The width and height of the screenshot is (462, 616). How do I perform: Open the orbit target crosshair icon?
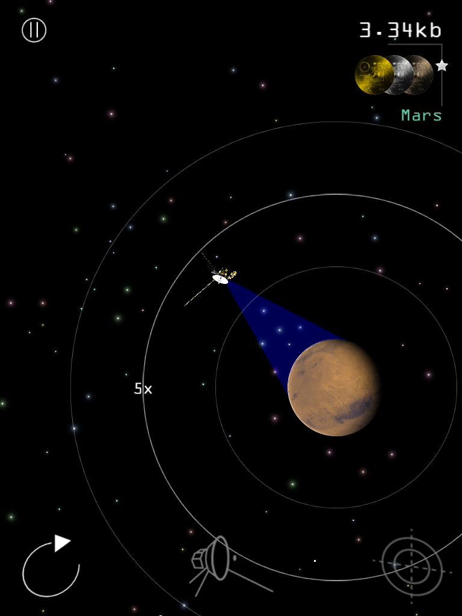[x=411, y=567]
